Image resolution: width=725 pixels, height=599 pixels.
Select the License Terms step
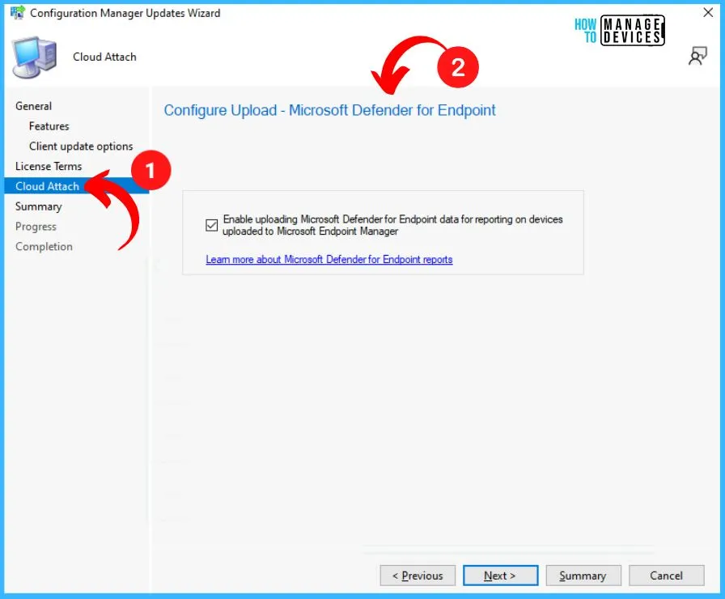[49, 166]
